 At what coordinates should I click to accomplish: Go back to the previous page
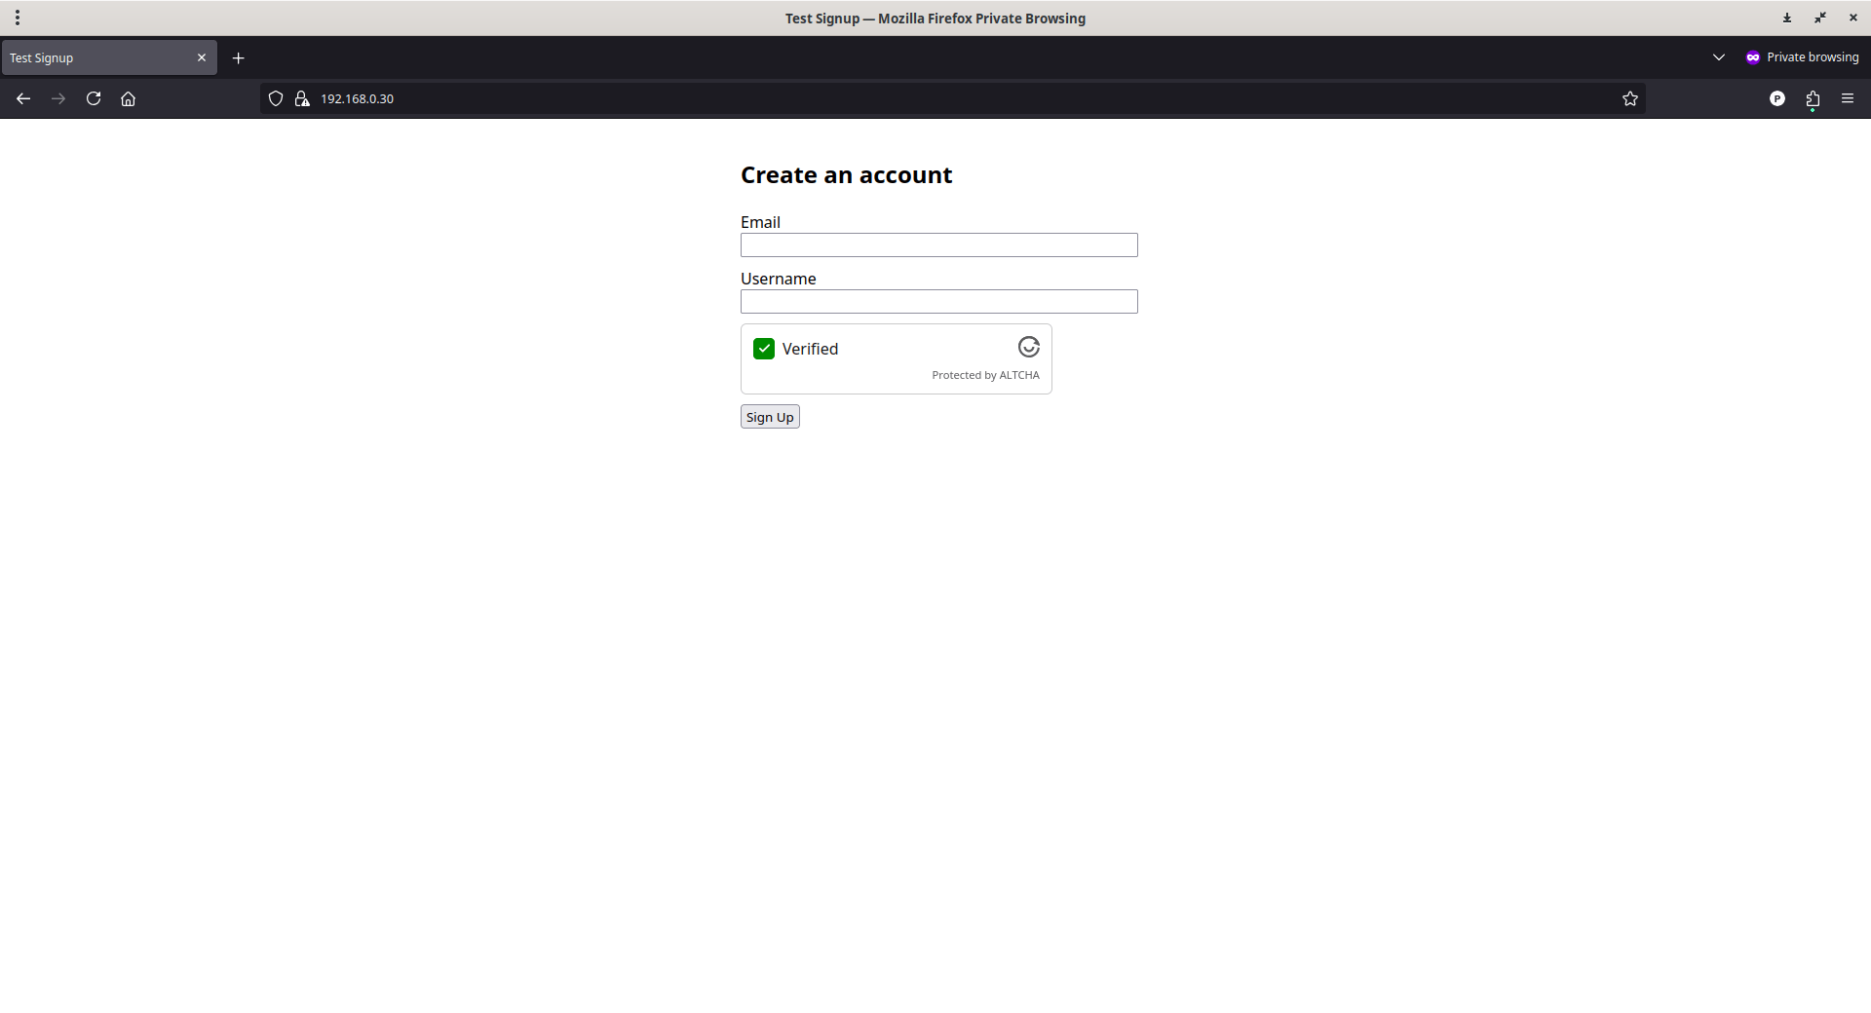click(x=23, y=98)
